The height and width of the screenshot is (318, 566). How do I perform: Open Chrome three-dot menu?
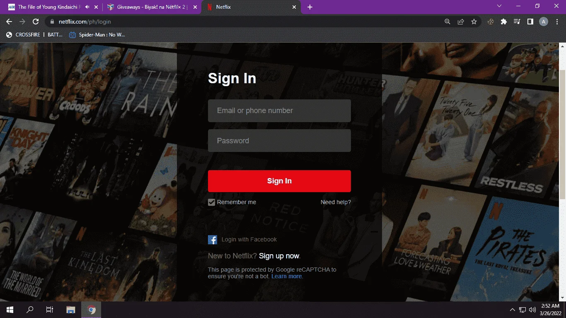click(557, 22)
